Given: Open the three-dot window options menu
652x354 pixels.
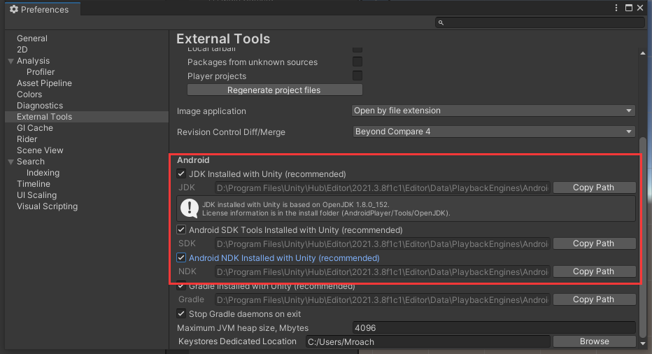Looking at the screenshot, I should tap(616, 8).
